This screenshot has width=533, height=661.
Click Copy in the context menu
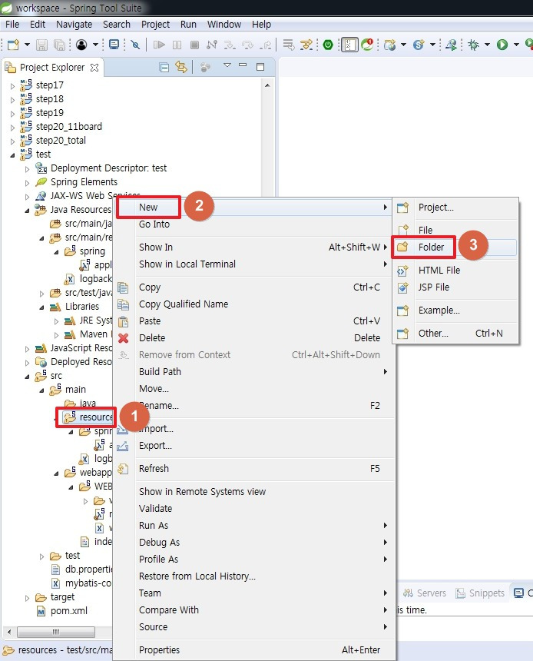(253, 287)
